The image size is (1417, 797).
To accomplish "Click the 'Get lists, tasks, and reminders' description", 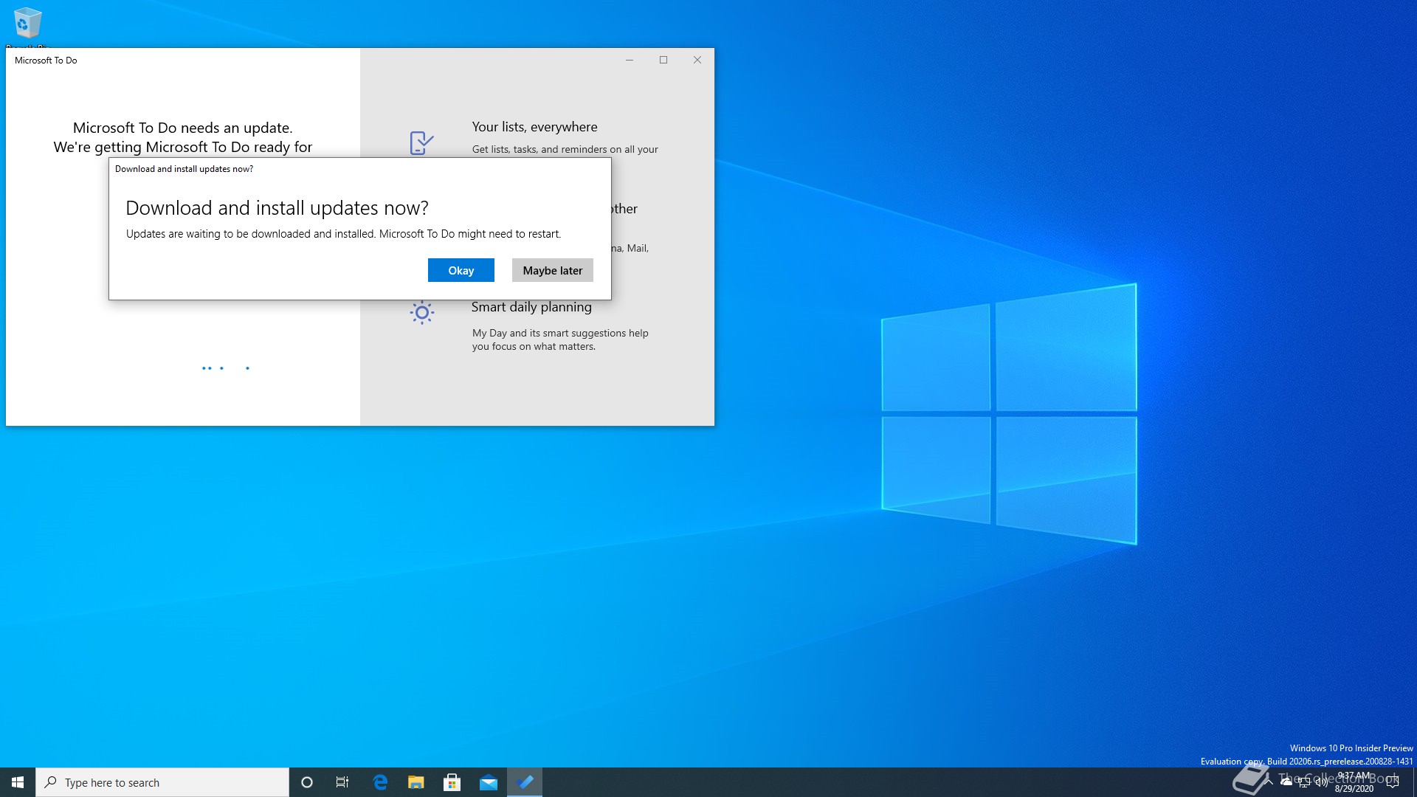I will coord(565,149).
